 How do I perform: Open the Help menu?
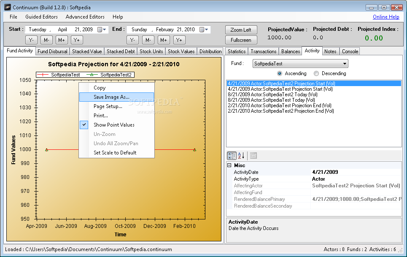point(118,17)
